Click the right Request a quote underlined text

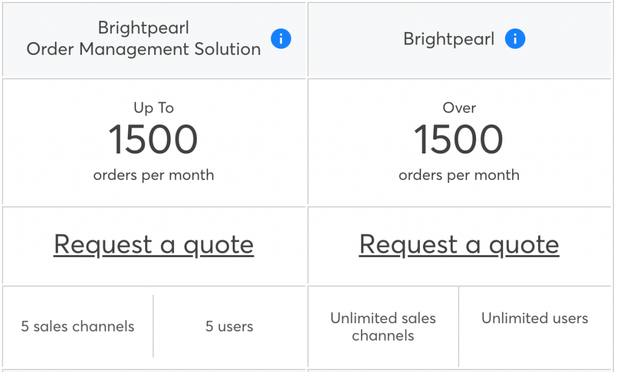point(459,244)
